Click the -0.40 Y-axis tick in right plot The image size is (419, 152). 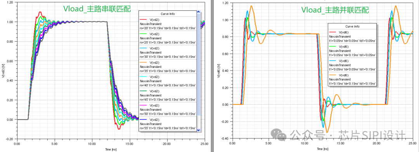225,138
